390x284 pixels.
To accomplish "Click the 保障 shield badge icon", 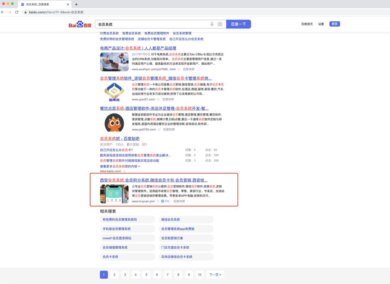I will pos(165,201).
